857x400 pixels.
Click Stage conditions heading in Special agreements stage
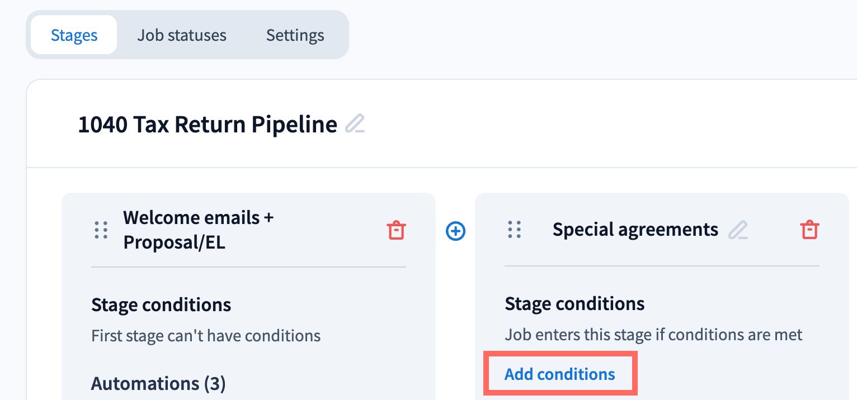pos(575,304)
